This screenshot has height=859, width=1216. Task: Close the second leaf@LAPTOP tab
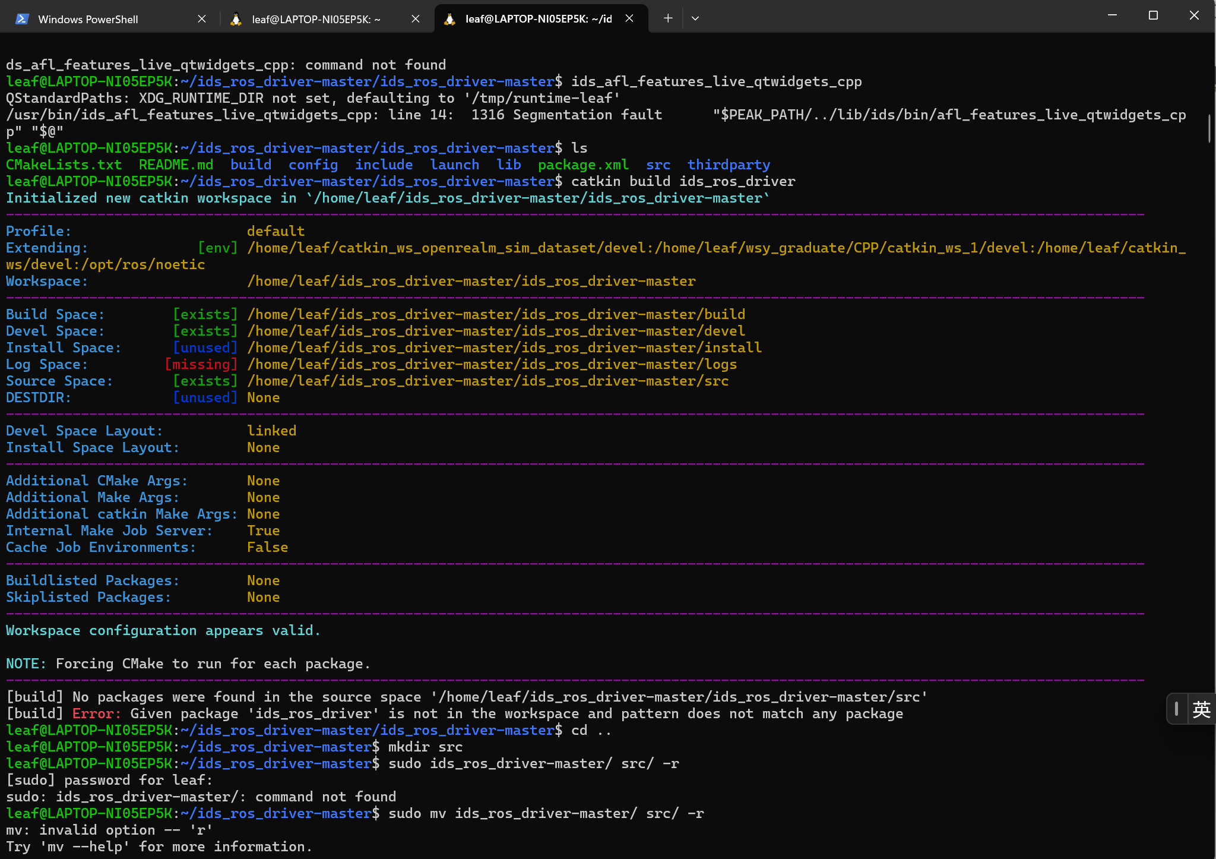(416, 19)
